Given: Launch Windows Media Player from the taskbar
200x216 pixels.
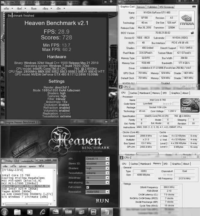Looking at the screenshot, I should click(x=30, y=212).
